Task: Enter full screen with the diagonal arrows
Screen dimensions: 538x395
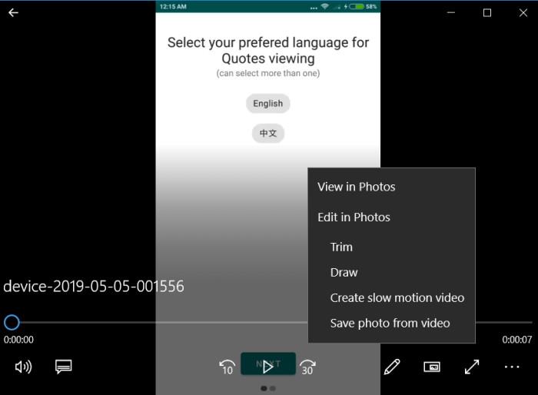Action: [x=472, y=367]
